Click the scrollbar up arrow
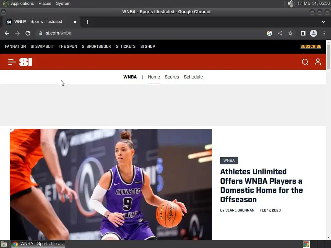This screenshot has height=248, width=331. [x=328, y=42]
